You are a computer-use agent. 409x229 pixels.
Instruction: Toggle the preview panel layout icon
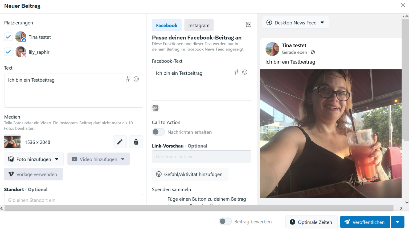coord(248,24)
